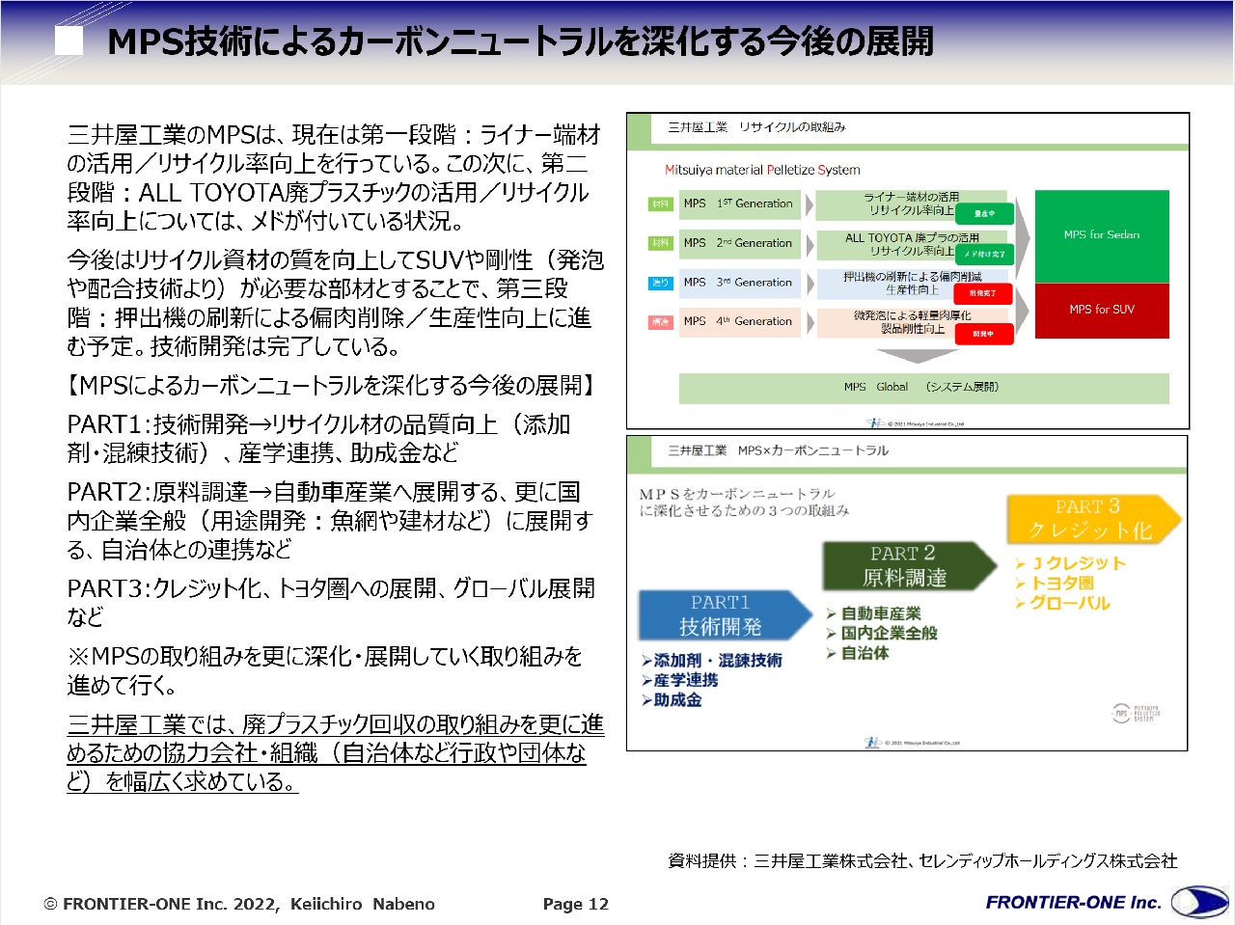Select the blue PART1 技術開発 arrow
1235x925 pixels.
tap(724, 615)
